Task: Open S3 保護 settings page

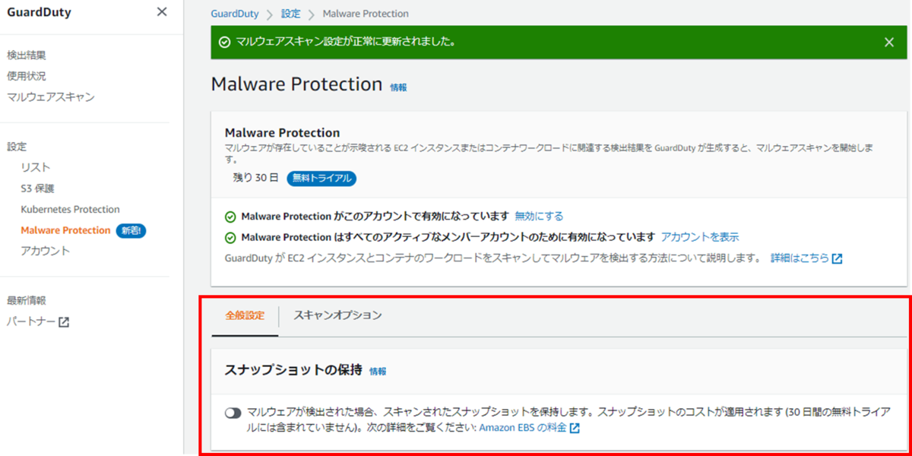Action: click(x=38, y=188)
